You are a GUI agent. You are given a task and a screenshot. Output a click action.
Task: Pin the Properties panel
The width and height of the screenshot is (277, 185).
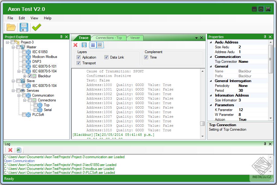click(x=265, y=37)
